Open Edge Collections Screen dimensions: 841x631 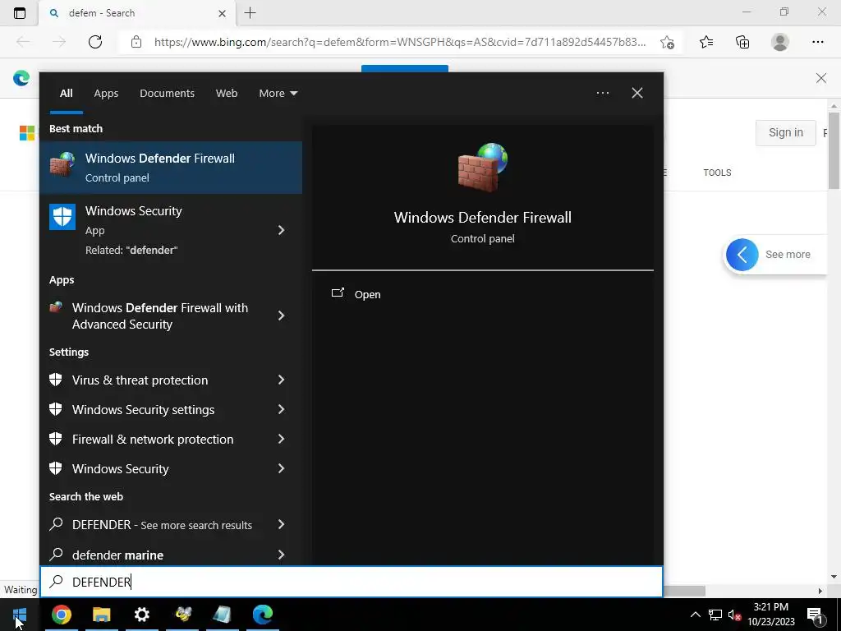[742, 42]
